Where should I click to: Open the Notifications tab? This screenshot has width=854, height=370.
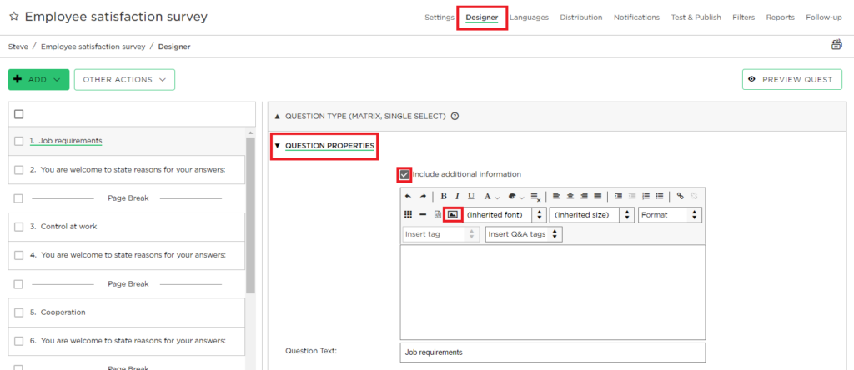pos(636,17)
